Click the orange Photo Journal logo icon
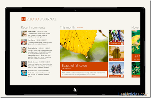 [23, 19]
